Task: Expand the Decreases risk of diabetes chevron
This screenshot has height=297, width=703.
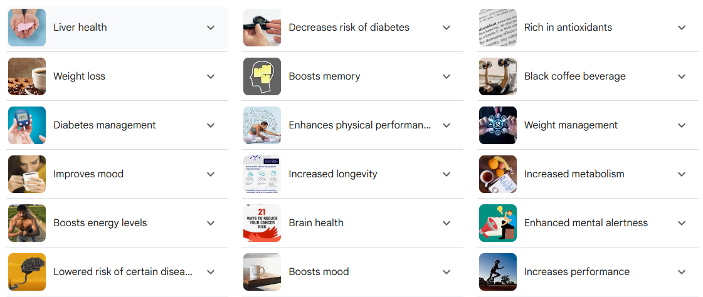Action: 447,28
